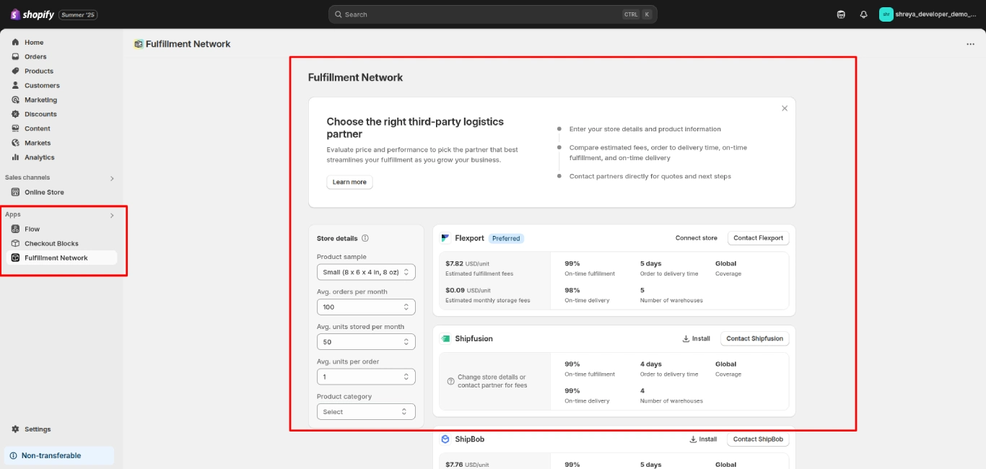Click the Non-transferable info badge
The width and height of the screenshot is (986, 469).
pyautogui.click(x=59, y=456)
